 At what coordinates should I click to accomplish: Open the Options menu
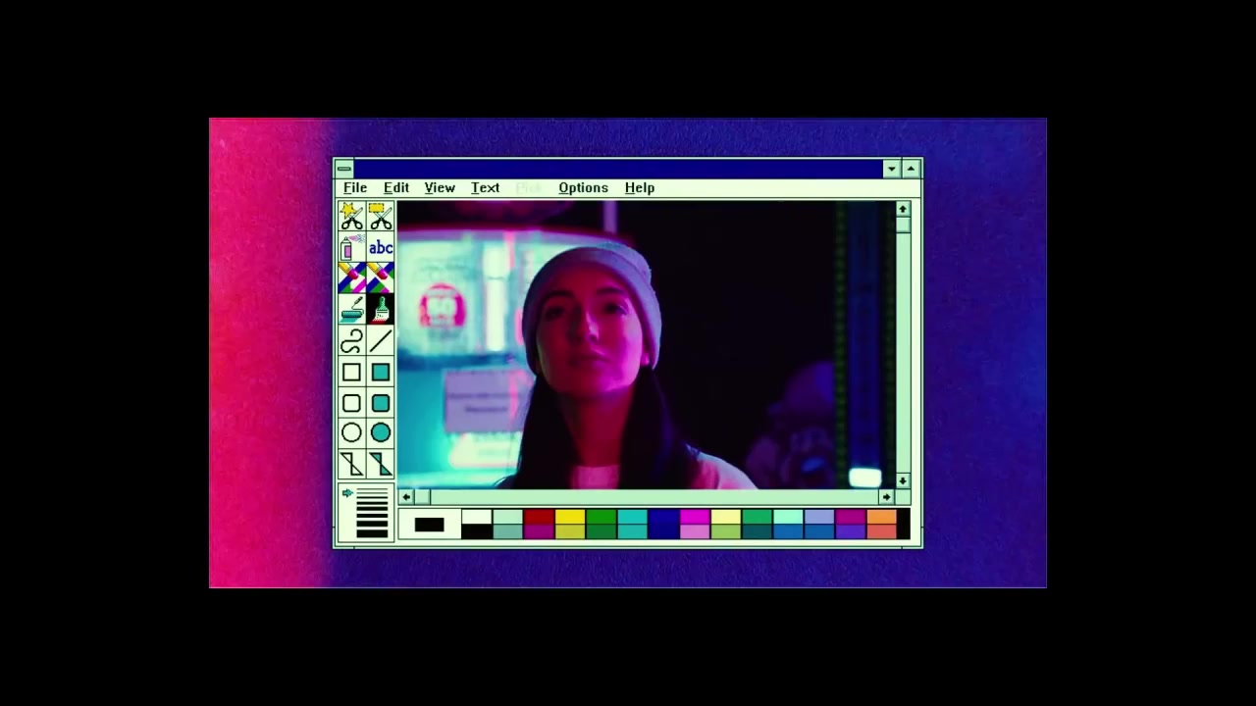[583, 187]
